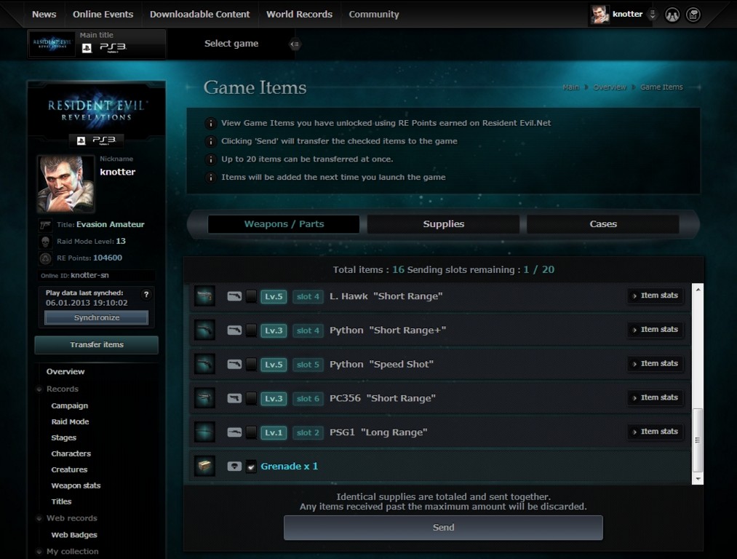
Task: Click the PSG1 weapon thumbnail
Action: (205, 432)
